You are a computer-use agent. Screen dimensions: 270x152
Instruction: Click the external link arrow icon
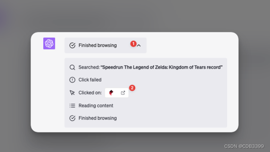tap(123, 93)
